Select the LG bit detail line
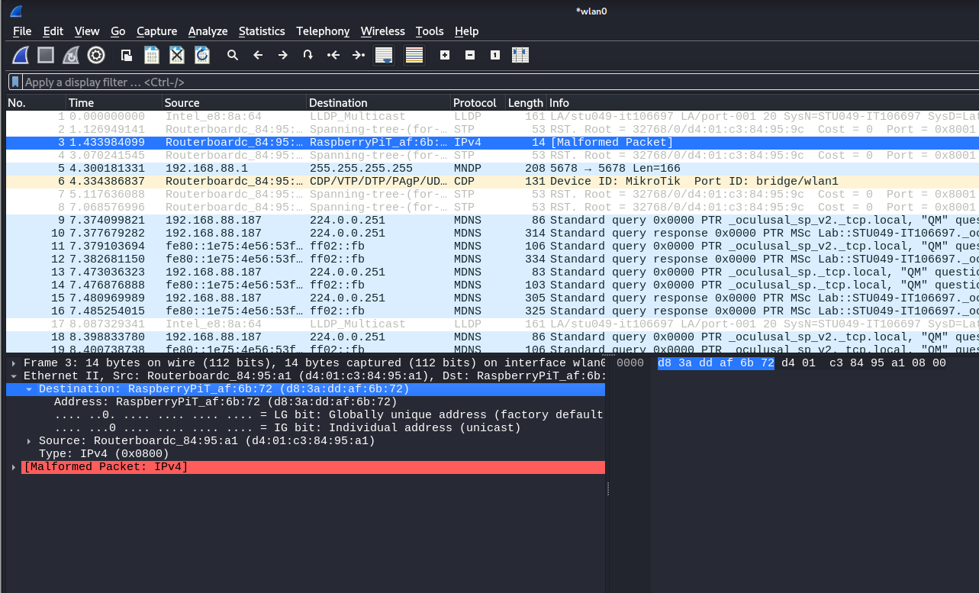This screenshot has height=593, width=979. coord(329,415)
